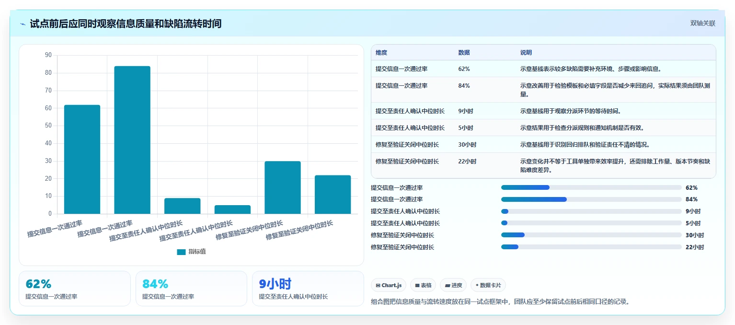Image resolution: width=735 pixels, height=325 pixels.
Task: Click table cell 22小时 in 数据 column
Action: coord(467,162)
